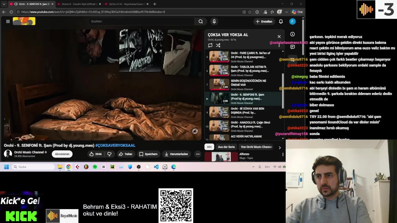This screenshot has height=223, width=397.
Task: Open Chrome from the taskbar
Action: (x=69, y=167)
